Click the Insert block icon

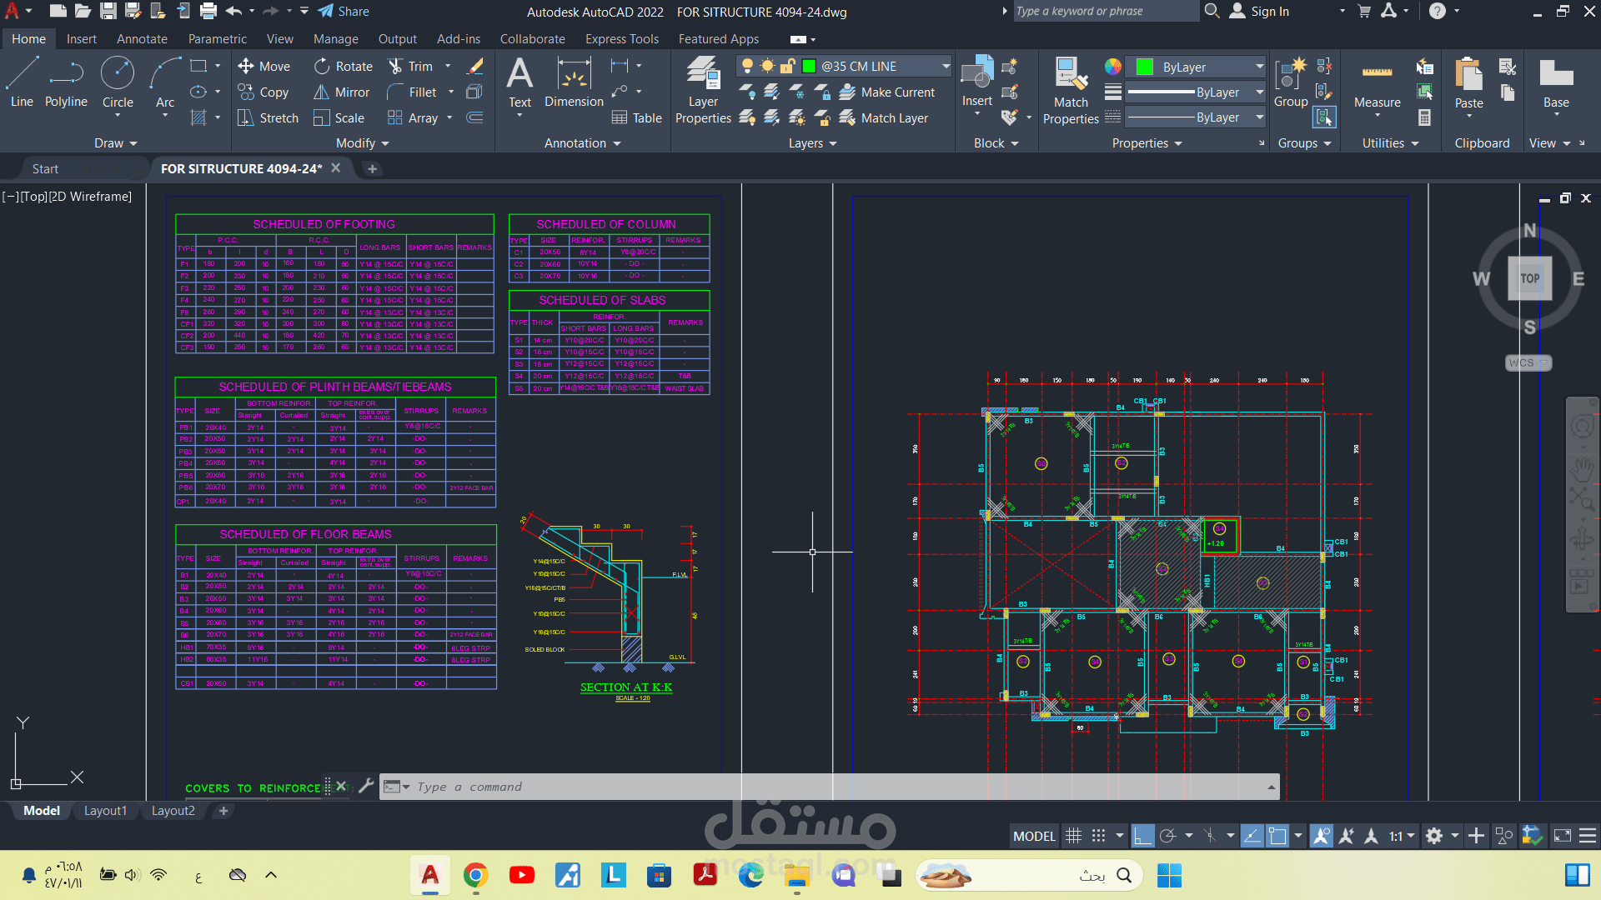[976, 73]
